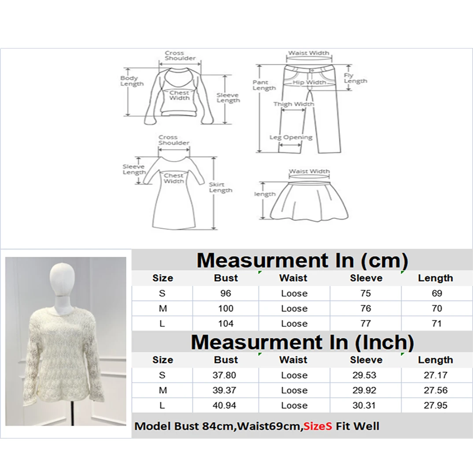Click 'Cross Shoulder' label above the top diagram

(x=180, y=55)
